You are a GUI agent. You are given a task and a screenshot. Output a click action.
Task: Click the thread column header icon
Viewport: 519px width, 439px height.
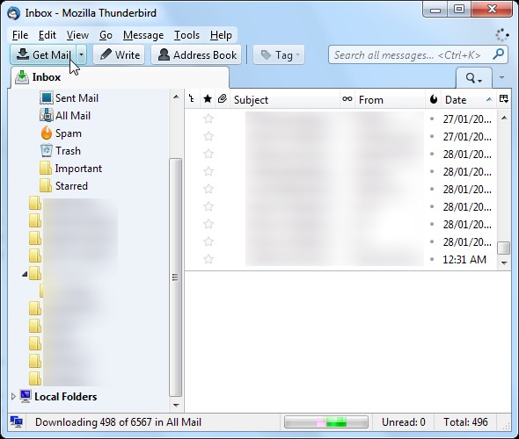(192, 98)
